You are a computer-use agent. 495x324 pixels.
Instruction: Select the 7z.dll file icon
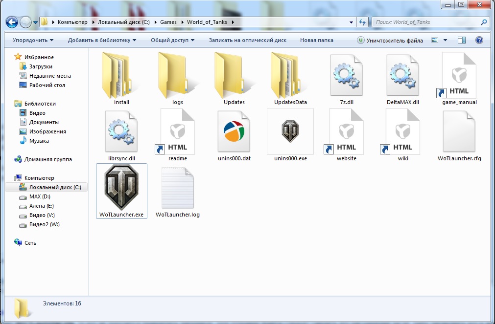tap(346, 75)
